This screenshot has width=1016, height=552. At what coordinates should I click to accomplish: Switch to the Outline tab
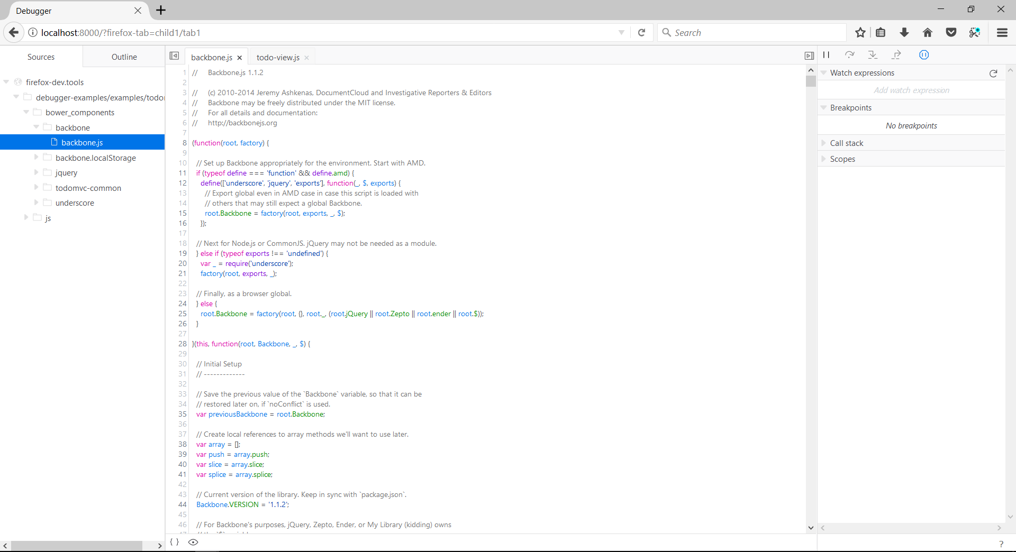click(124, 57)
